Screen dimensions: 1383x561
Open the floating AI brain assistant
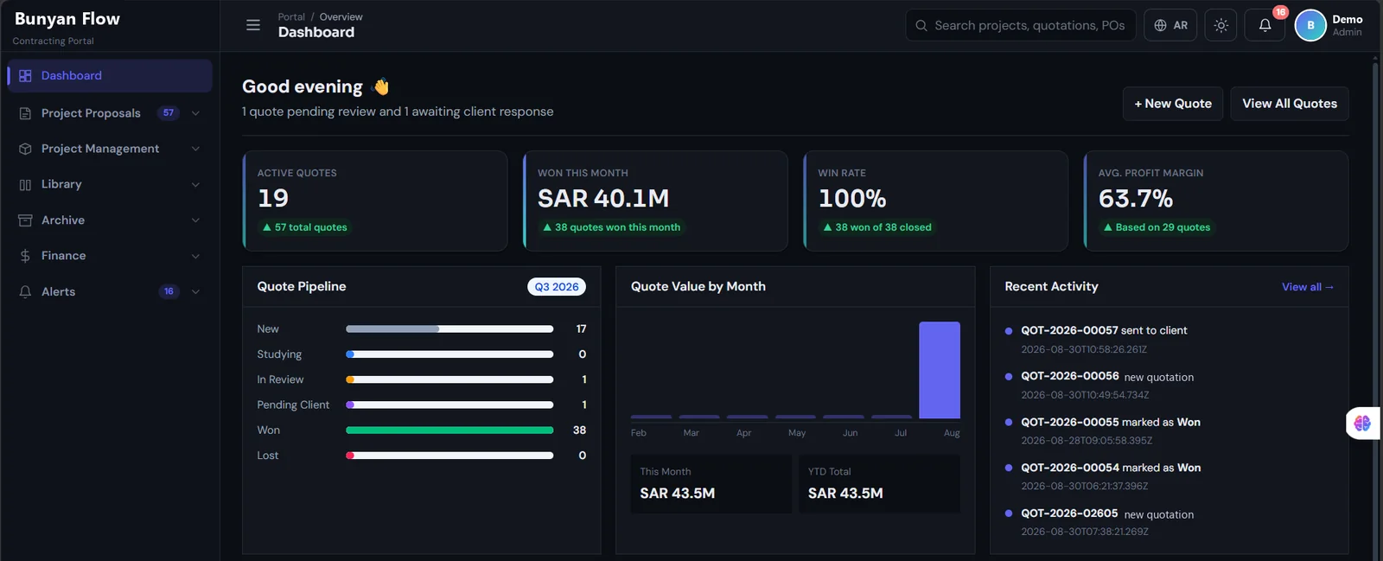[1362, 423]
